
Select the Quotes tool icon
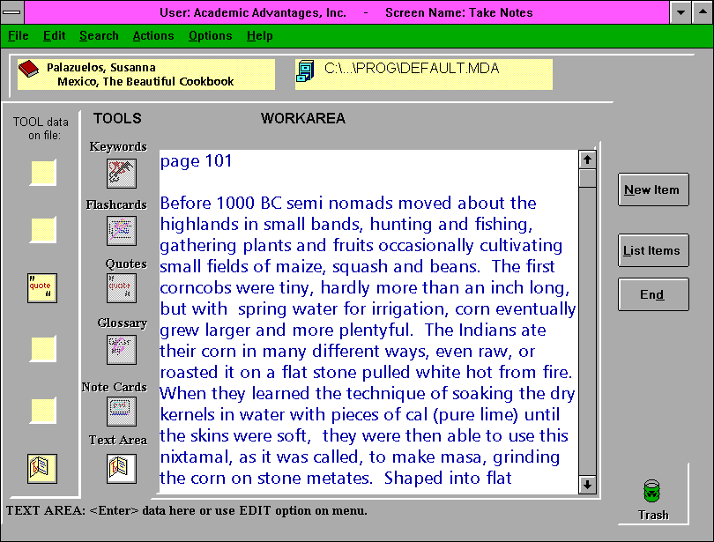pyautogui.click(x=122, y=288)
